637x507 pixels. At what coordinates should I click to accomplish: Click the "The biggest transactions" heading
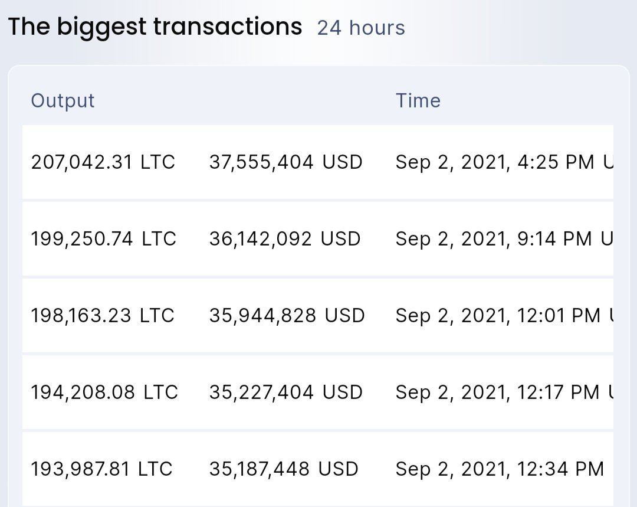155,27
